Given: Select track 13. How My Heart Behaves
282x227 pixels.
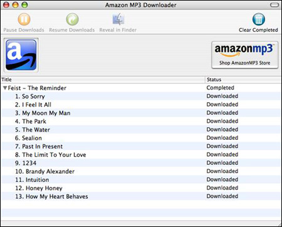Looking at the screenshot, I should tap(141, 196).
